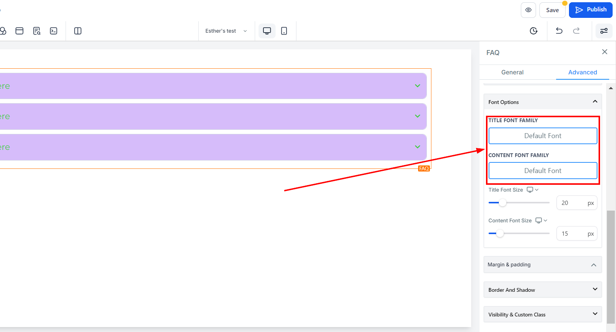Viewport: 616px width, 332px height.
Task: Switch to the General tab
Action: tap(512, 72)
